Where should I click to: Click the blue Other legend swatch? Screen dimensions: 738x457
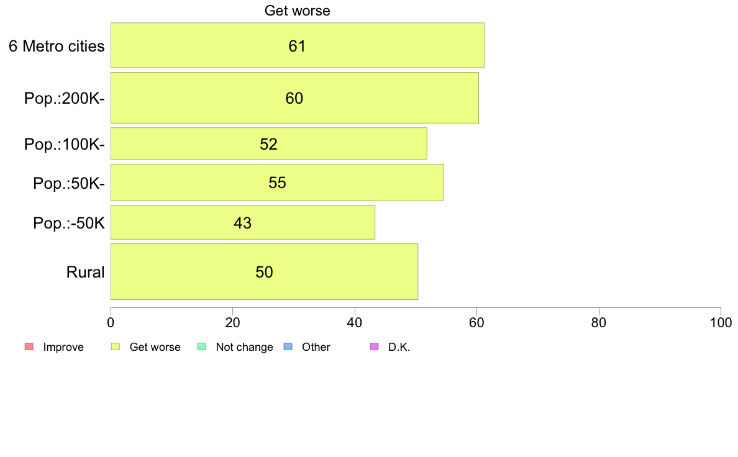288,347
